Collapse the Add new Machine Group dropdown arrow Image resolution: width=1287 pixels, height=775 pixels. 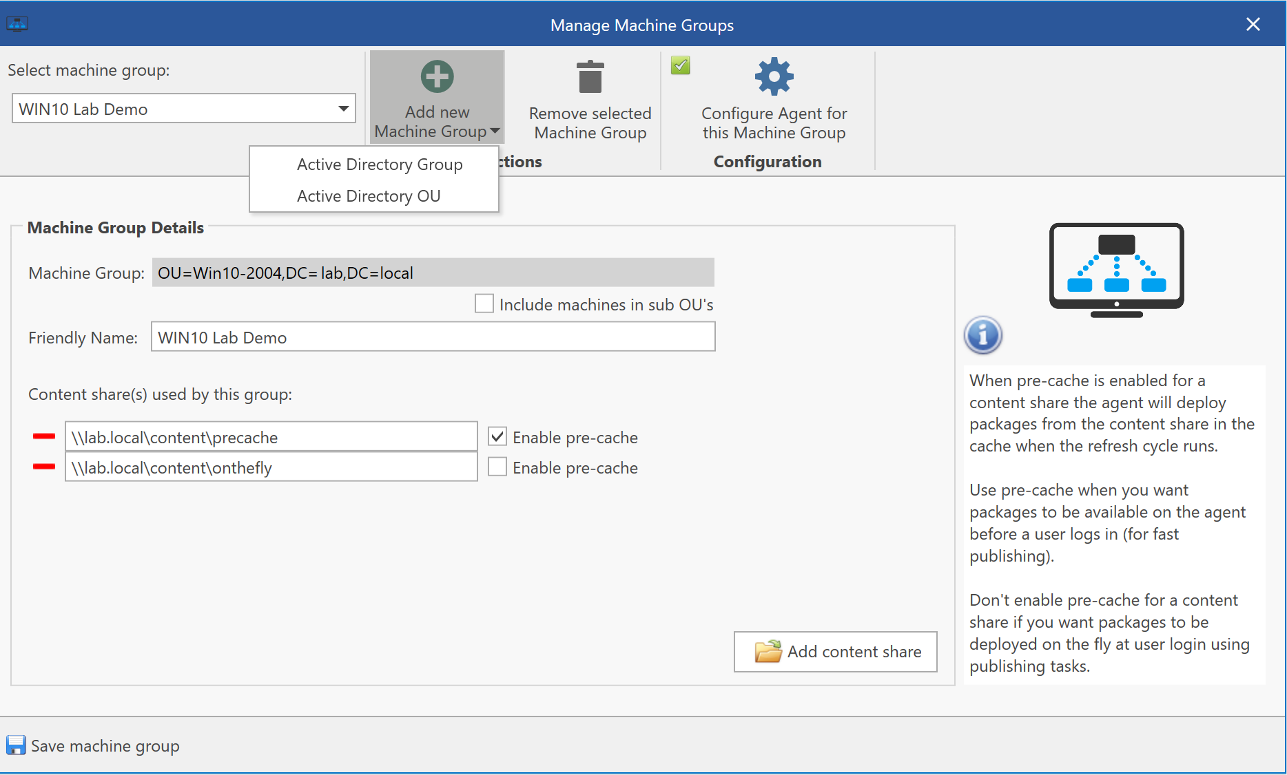point(495,131)
